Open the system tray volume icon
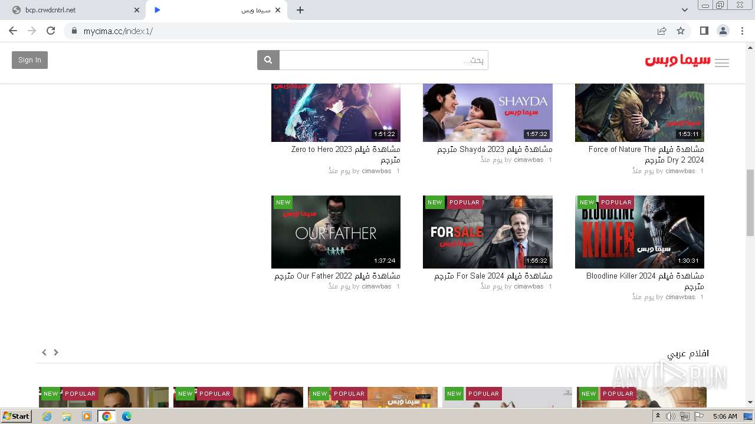The width and height of the screenshot is (755, 424). point(671,416)
